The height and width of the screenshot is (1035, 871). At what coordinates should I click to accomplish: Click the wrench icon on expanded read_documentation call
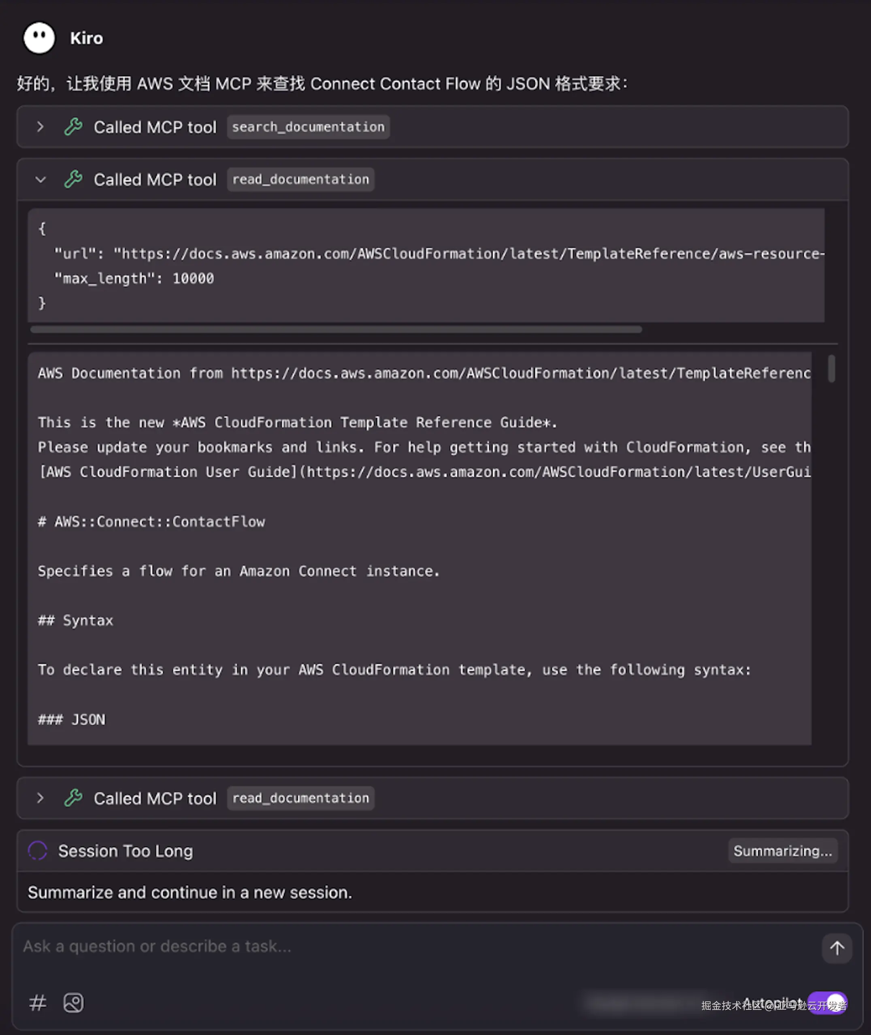coord(73,179)
